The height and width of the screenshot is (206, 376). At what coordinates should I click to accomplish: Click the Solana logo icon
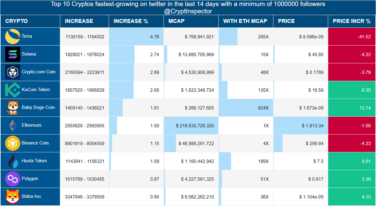13,54
